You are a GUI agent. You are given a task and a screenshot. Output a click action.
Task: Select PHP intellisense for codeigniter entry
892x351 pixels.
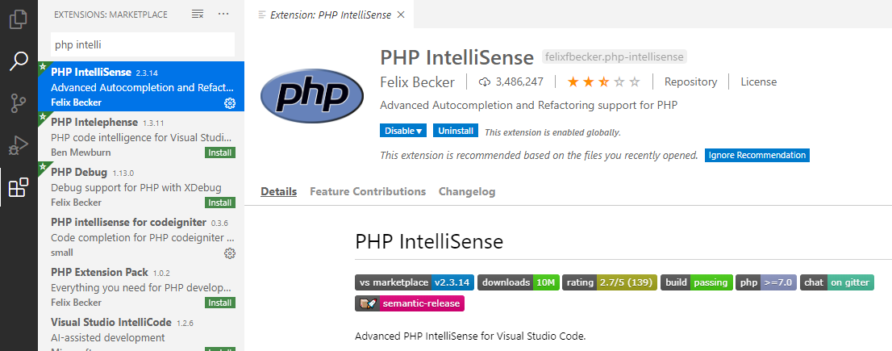point(141,236)
